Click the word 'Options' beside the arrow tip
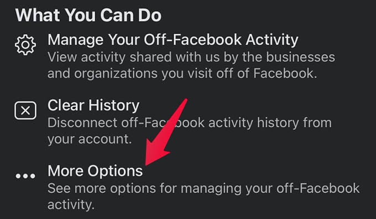Viewport: 376px width, 219px height. 115,172
